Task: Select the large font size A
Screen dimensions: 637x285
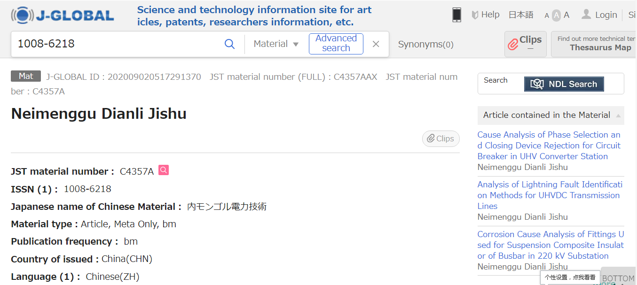Action: tap(566, 15)
